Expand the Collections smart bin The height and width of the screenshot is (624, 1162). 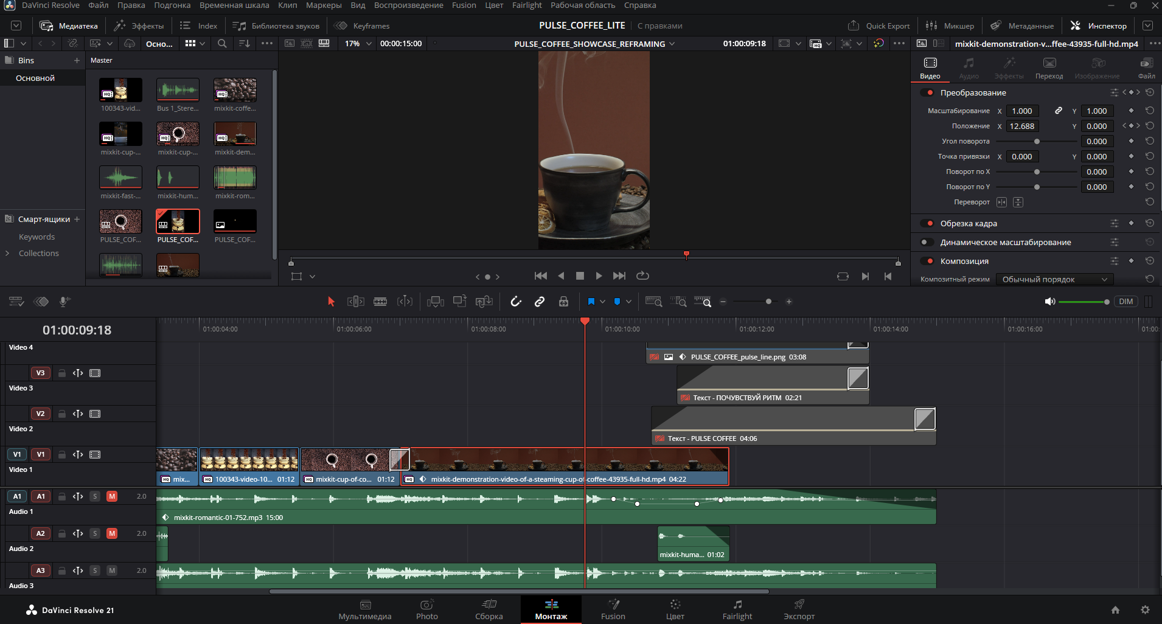click(7, 253)
